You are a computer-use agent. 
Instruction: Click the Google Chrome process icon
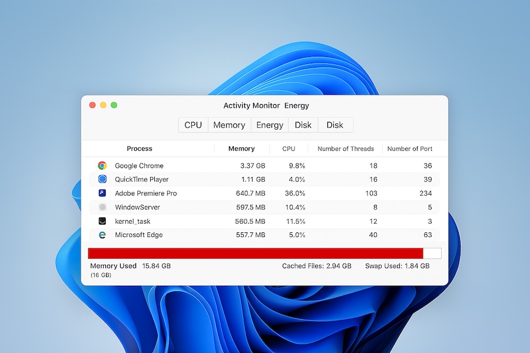coord(101,165)
